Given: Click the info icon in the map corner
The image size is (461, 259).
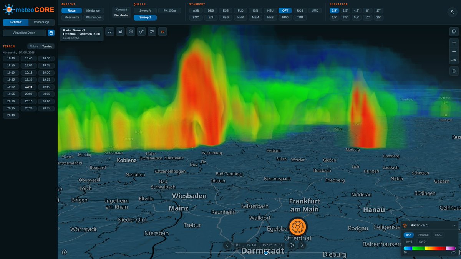Looking at the screenshot, I should click(x=64, y=252).
